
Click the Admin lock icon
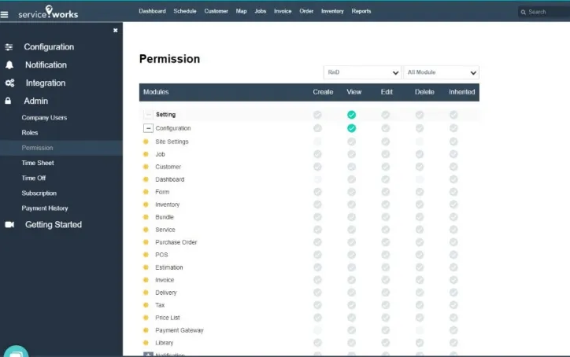click(9, 101)
